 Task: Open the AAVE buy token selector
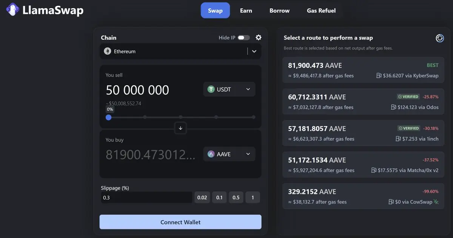[x=229, y=154]
